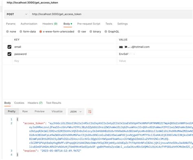Open the Settings request tab
The image size is (193, 160).
(x=123, y=24)
